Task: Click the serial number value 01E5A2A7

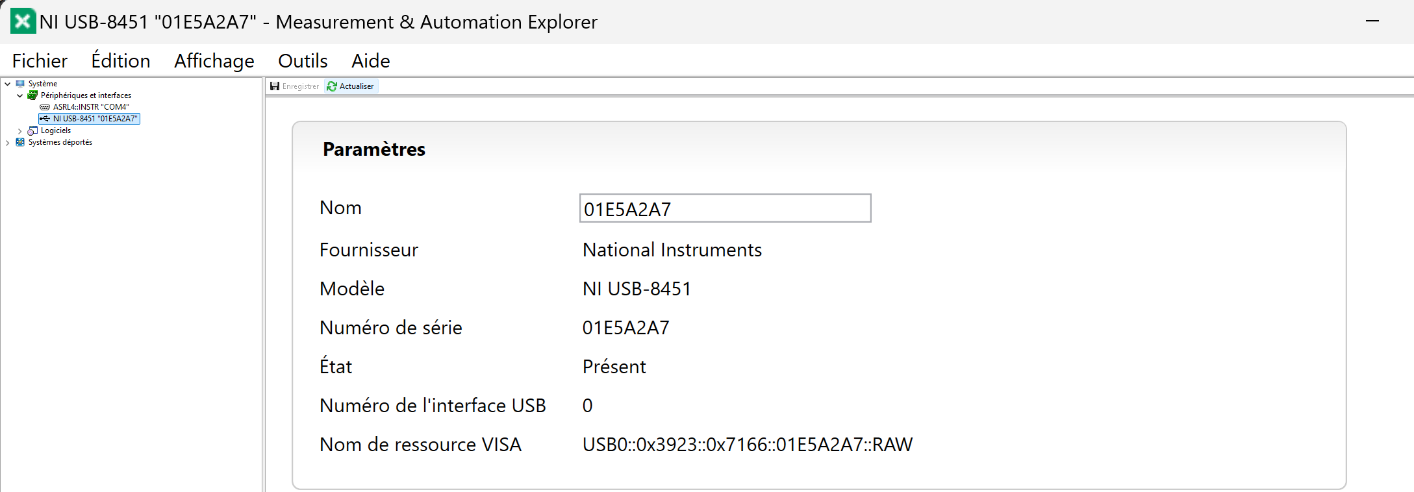Action: pyautogui.click(x=626, y=328)
